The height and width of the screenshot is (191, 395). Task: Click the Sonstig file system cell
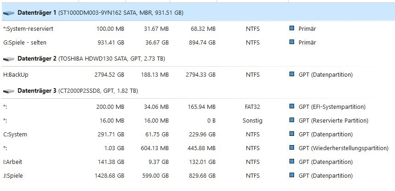pos(252,121)
